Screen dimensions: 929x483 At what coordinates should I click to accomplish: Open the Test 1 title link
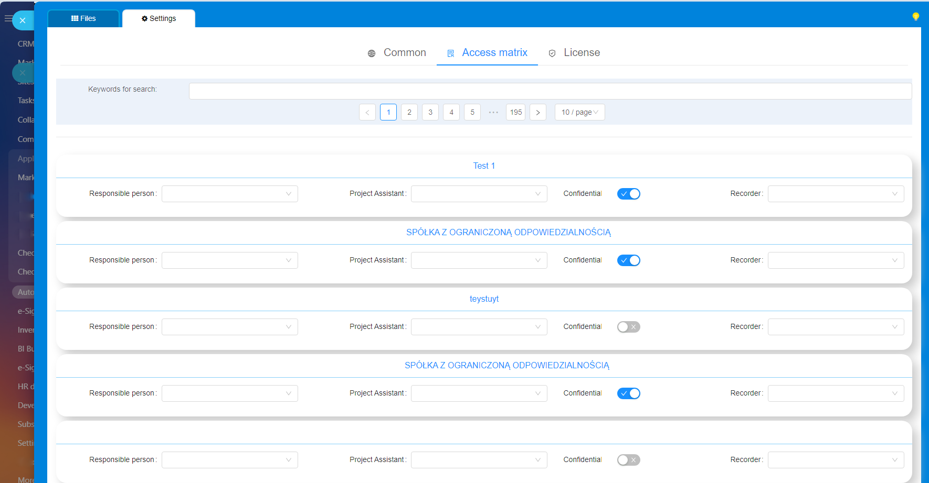[484, 166]
